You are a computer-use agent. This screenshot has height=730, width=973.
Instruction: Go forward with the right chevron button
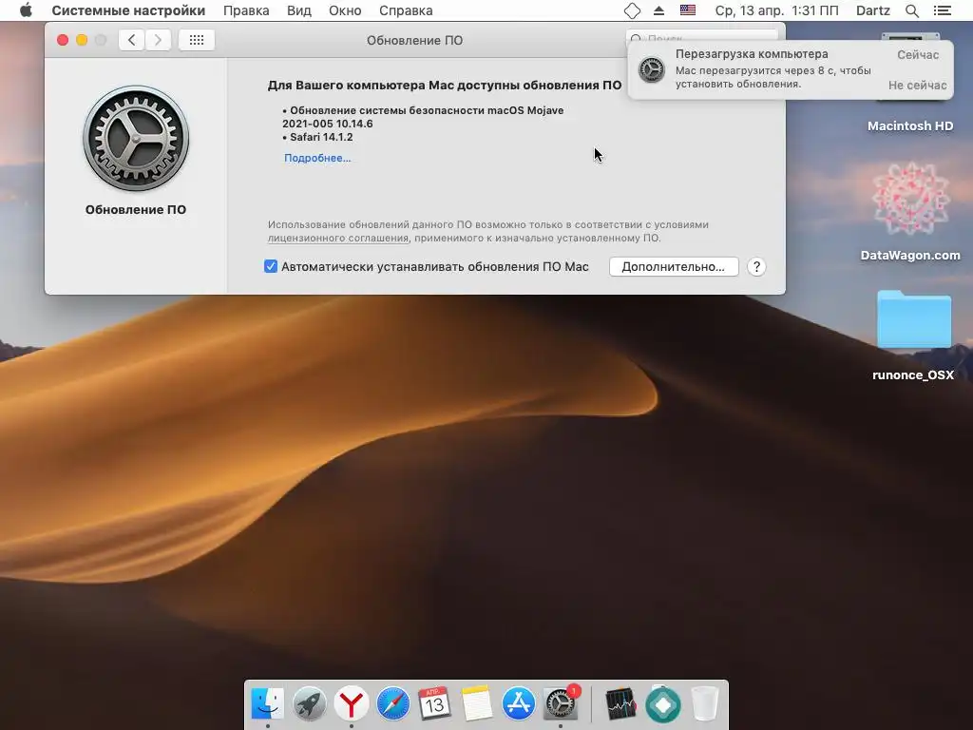point(159,40)
